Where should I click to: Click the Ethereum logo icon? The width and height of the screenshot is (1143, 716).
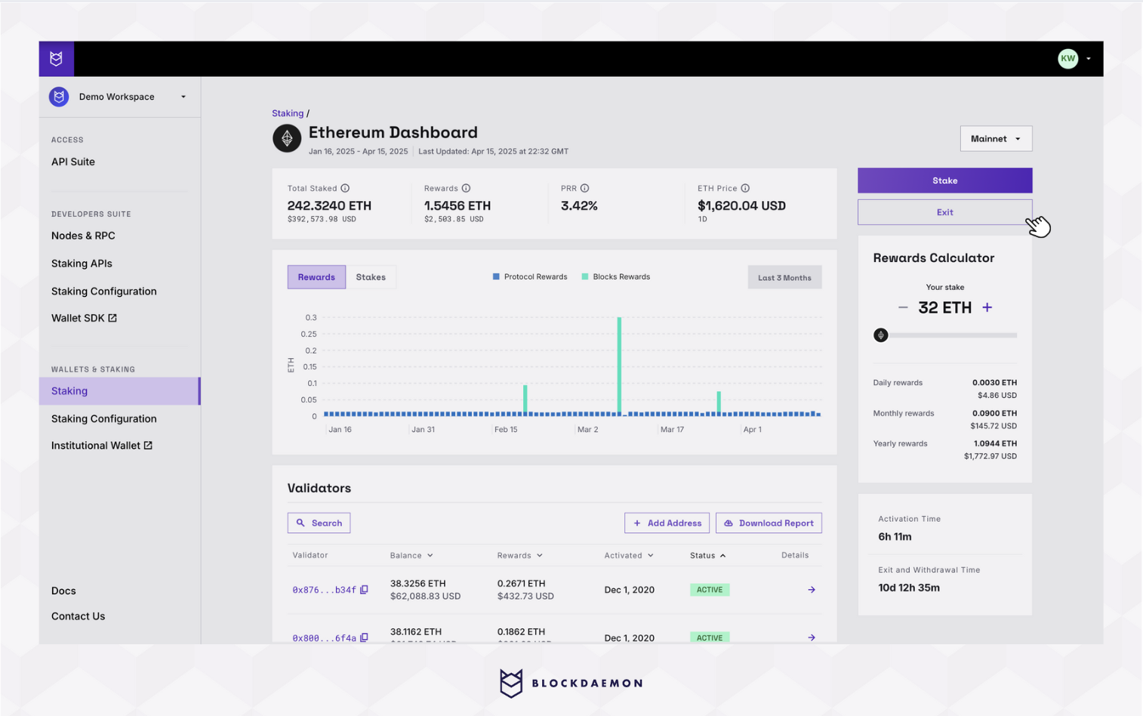pyautogui.click(x=287, y=138)
